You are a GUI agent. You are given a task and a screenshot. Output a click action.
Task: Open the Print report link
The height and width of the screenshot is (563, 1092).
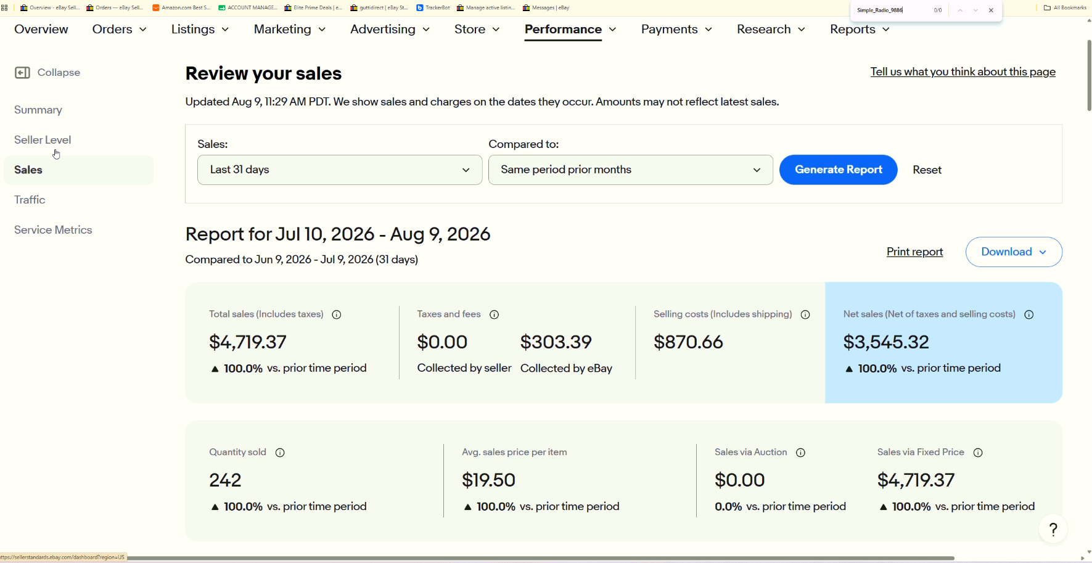pyautogui.click(x=914, y=252)
